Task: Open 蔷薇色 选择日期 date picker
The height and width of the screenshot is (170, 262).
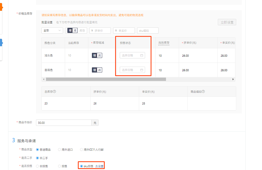Action: [132, 70]
